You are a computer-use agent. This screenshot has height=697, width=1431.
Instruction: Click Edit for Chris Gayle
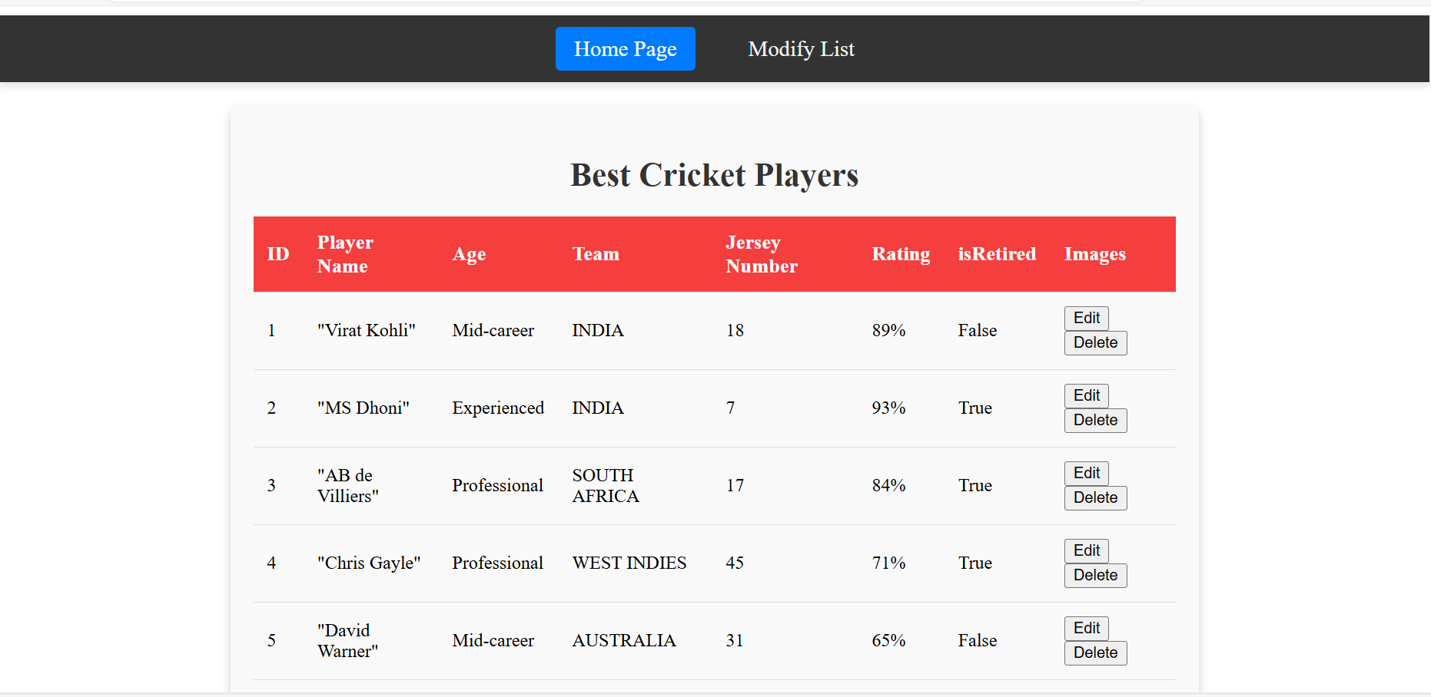point(1086,550)
